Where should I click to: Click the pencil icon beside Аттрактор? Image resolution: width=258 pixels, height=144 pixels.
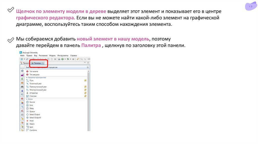(85, 93)
